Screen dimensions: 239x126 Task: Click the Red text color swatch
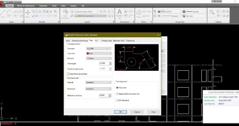pos(88,53)
